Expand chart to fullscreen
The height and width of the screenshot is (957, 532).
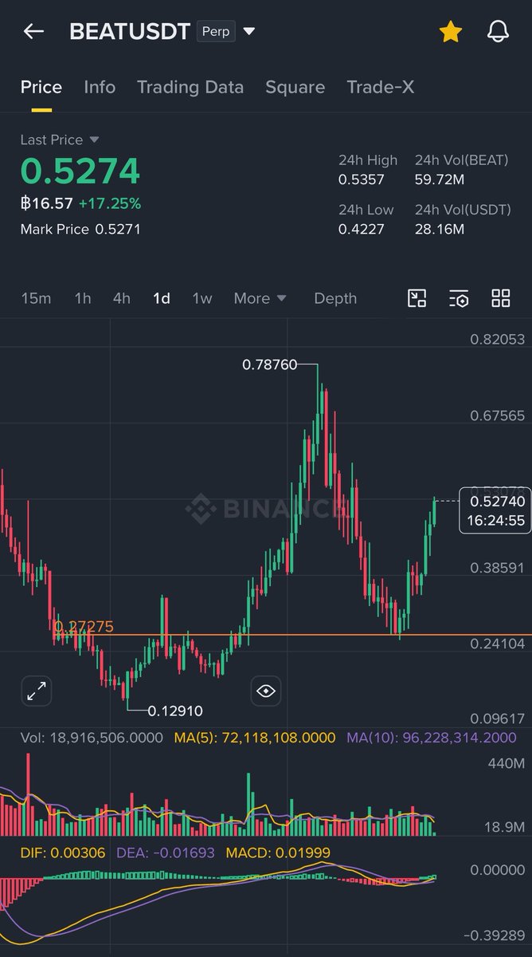click(37, 691)
